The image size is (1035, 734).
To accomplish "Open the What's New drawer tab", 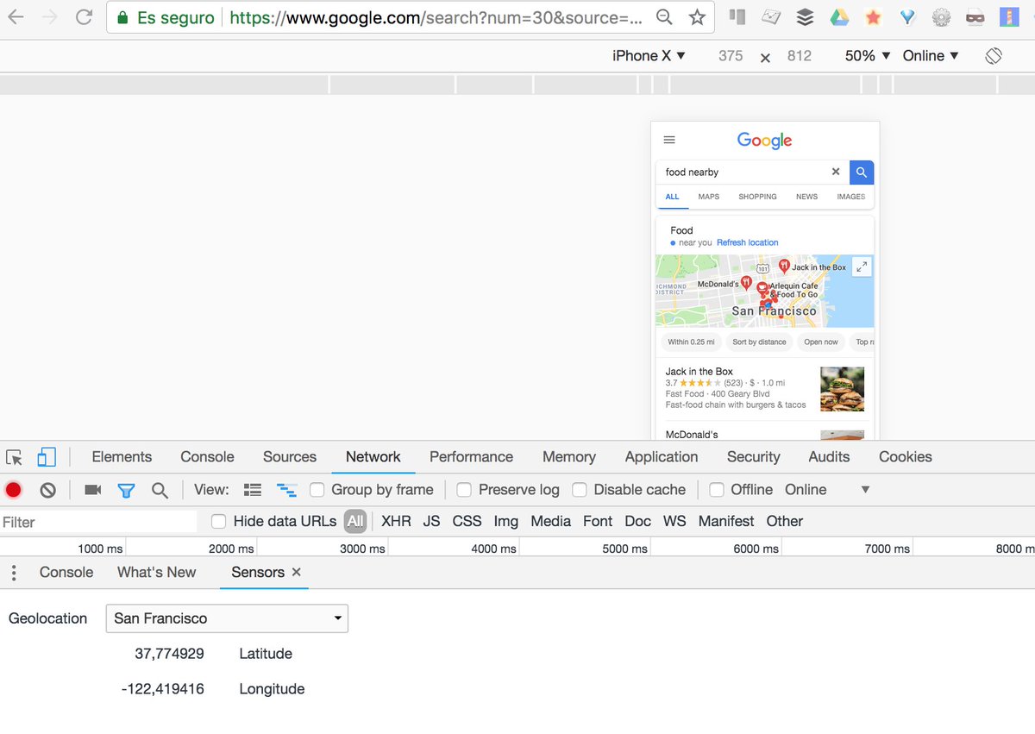I will (x=157, y=572).
